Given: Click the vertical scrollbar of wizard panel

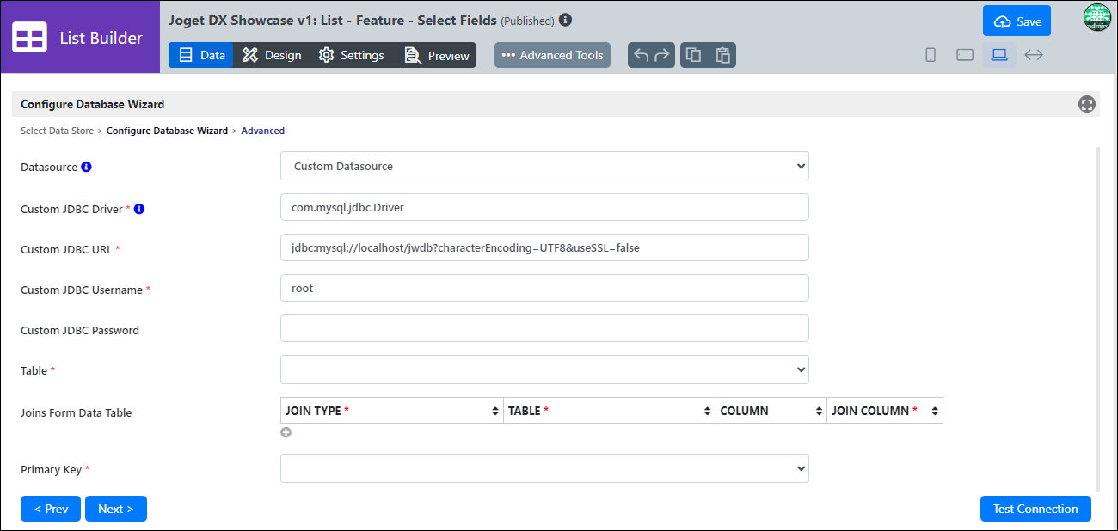Looking at the screenshot, I should pos(1097,318).
